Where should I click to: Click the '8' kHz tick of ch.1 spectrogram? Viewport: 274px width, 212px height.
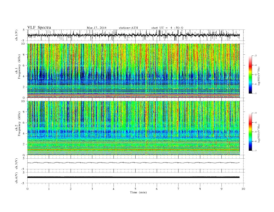pos(24,55)
